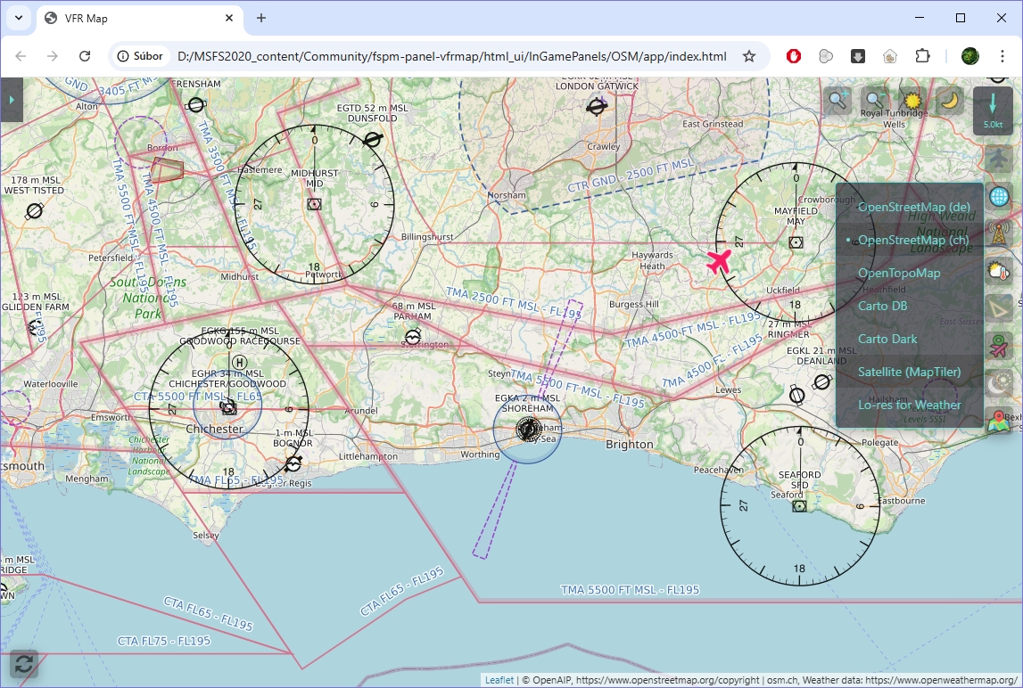Choose OpenTopoMap from layer list
Image resolution: width=1023 pixels, height=688 pixels.
coord(898,273)
